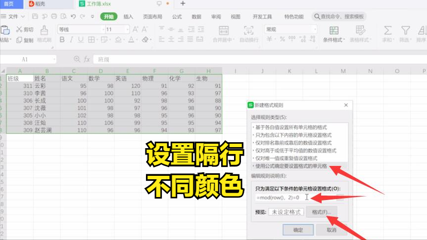Click the undo arrow icon
The height and width of the screenshot is (240, 427).
click(73, 17)
